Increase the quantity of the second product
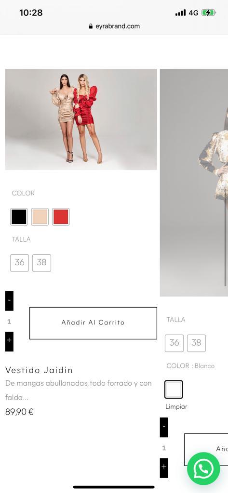Screen dimensions: 228x493 coord(164,468)
